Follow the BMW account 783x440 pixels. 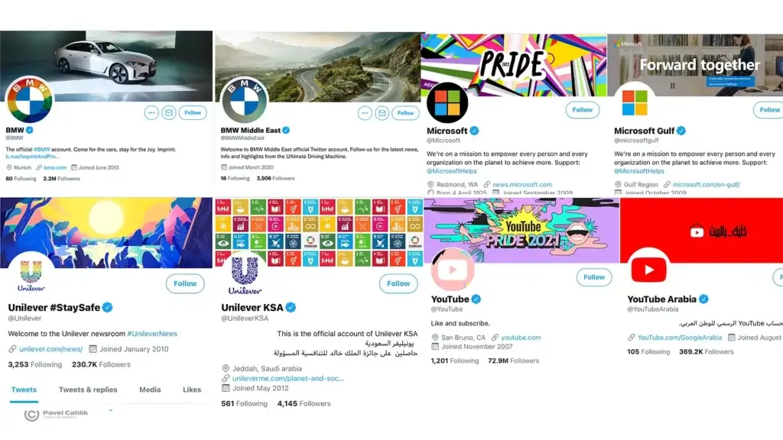193,113
